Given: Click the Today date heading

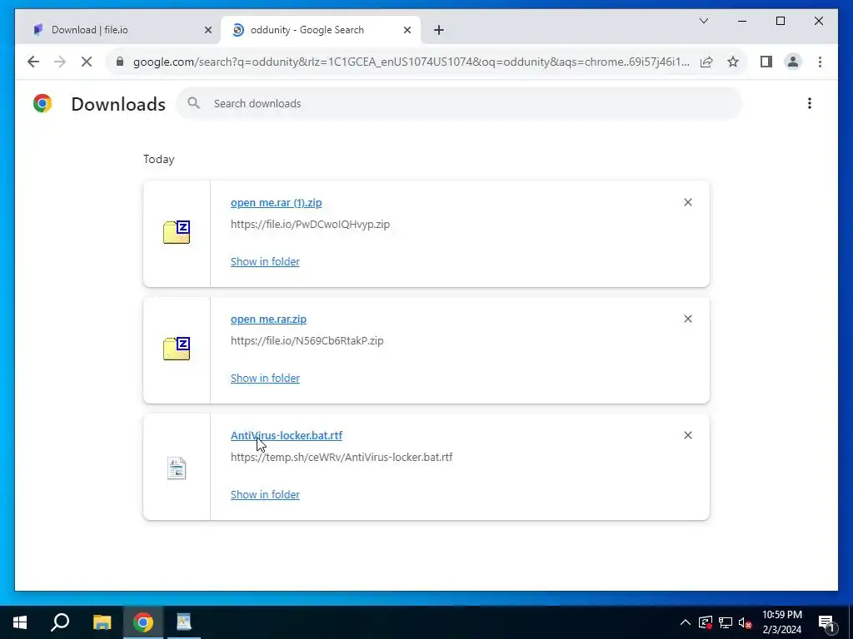Looking at the screenshot, I should click(159, 159).
